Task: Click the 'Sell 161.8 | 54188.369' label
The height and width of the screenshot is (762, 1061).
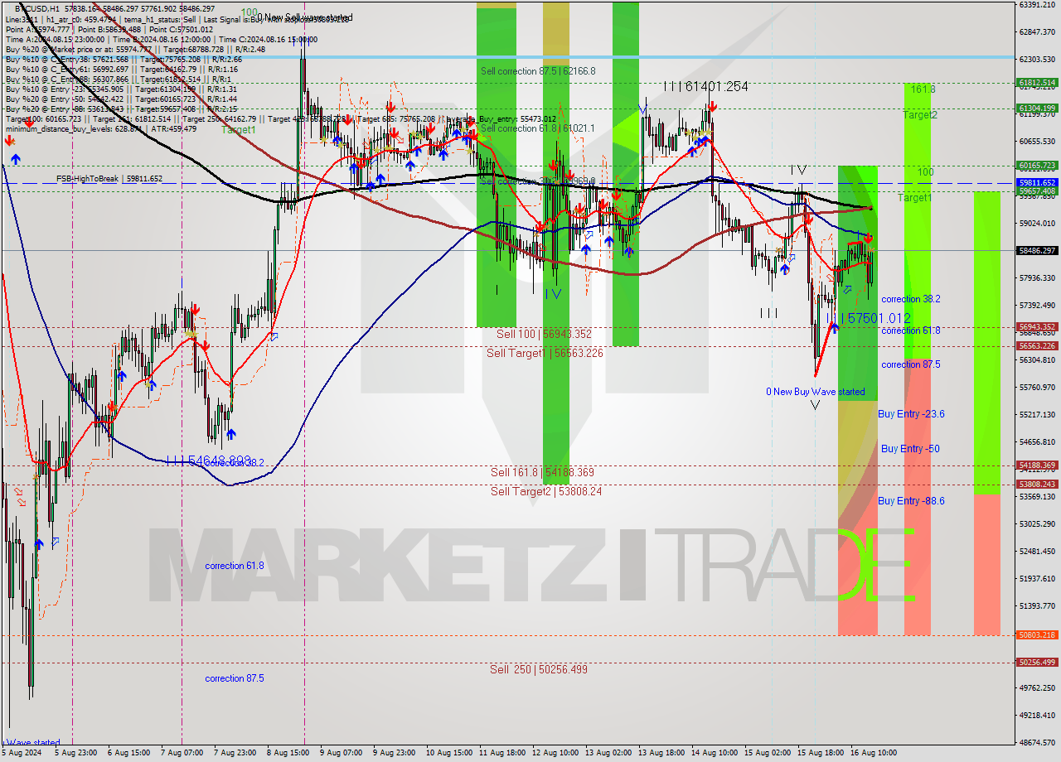Action: (542, 472)
